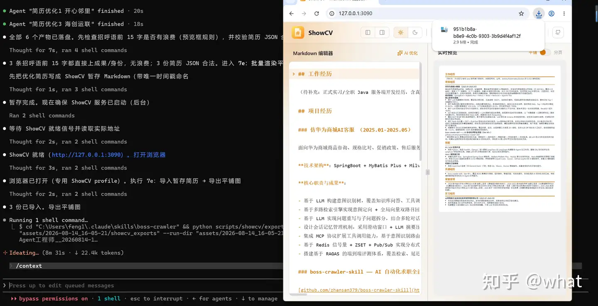
Task: Click the 搭建基于 RAGAS bullet line
Action: pos(359,254)
